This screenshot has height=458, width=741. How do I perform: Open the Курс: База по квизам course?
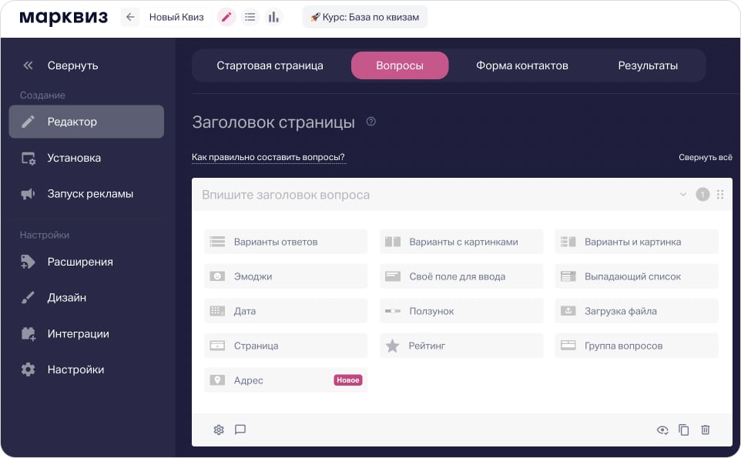click(x=364, y=15)
